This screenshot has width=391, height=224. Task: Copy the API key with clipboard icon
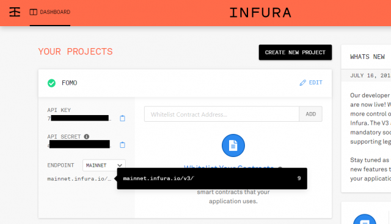[122, 118]
